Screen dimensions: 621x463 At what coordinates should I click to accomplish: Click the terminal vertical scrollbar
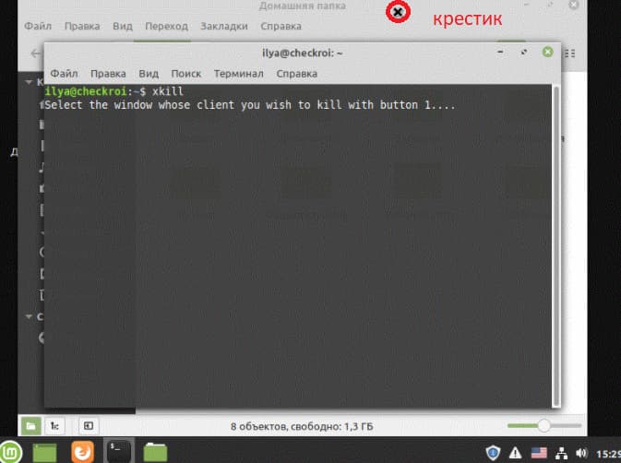coord(556,245)
